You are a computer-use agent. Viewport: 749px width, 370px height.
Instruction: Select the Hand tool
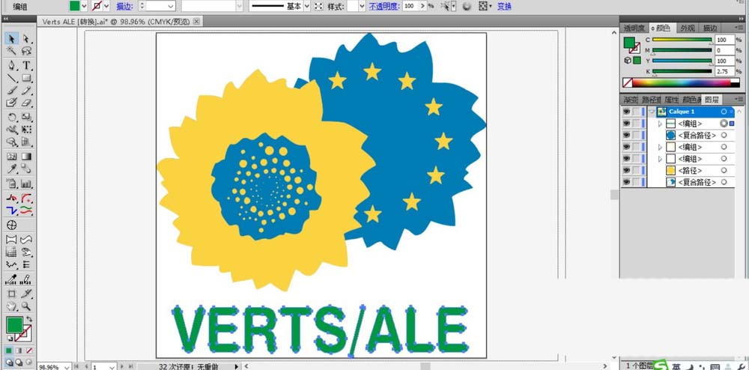pyautogui.click(x=12, y=306)
